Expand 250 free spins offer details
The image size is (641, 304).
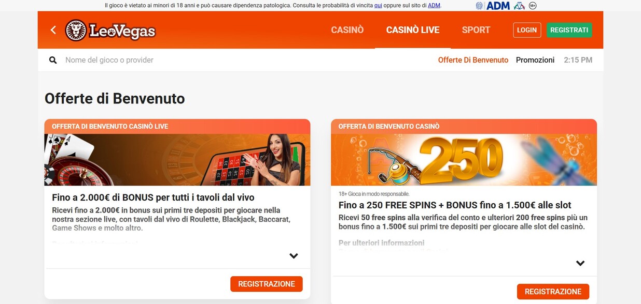tap(580, 263)
